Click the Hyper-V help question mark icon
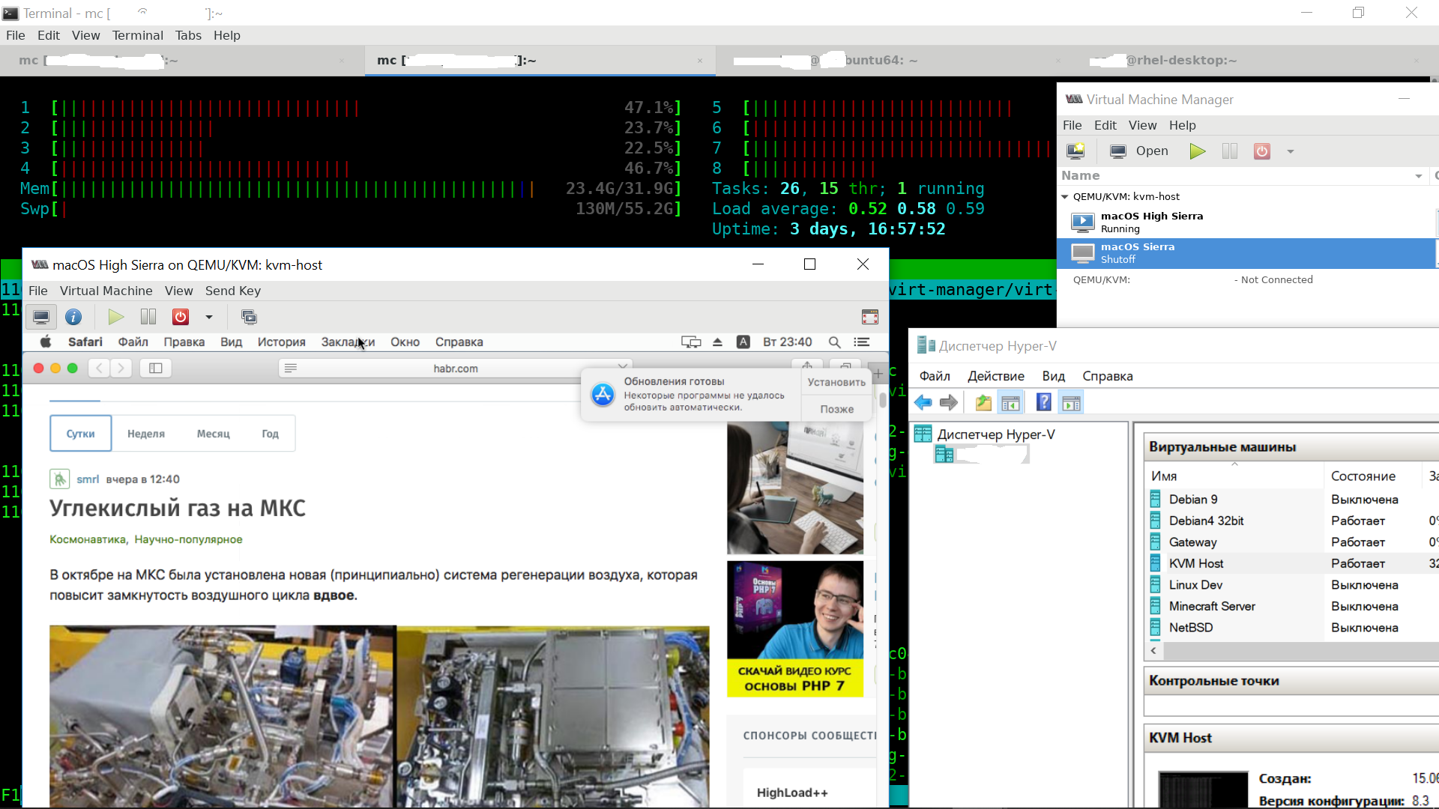This screenshot has width=1439, height=809. (x=1043, y=403)
